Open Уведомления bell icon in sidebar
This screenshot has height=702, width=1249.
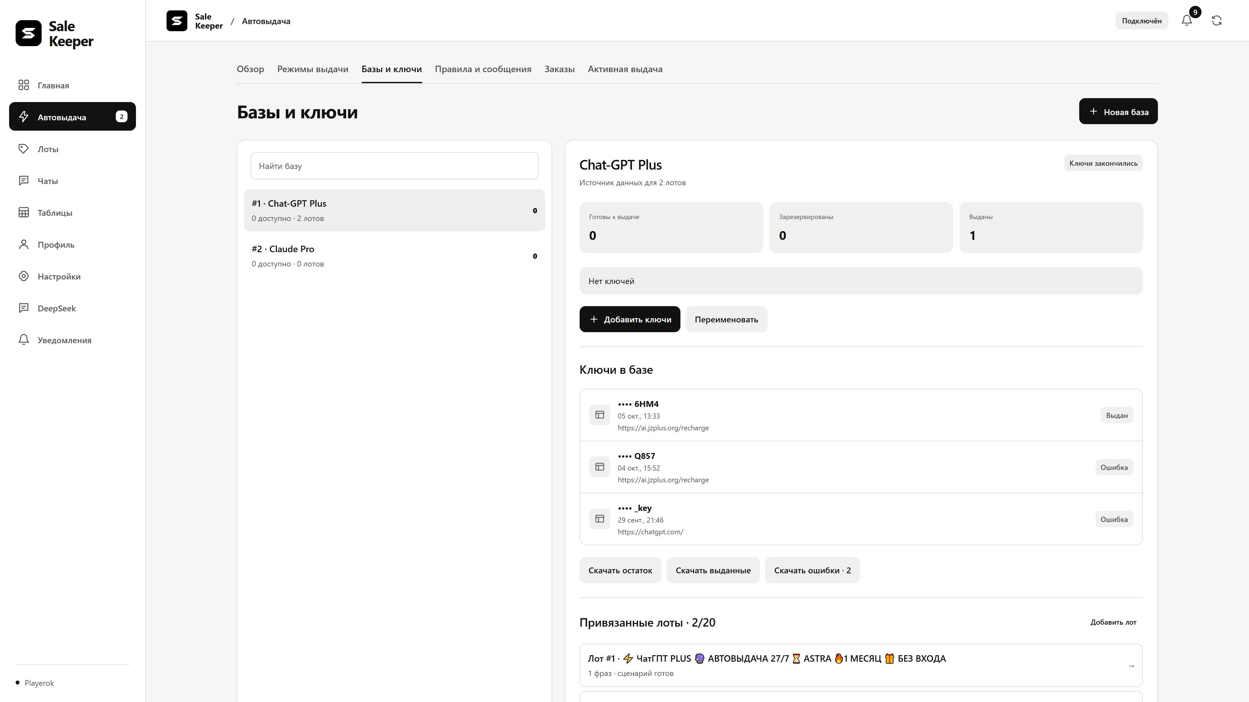coord(24,340)
